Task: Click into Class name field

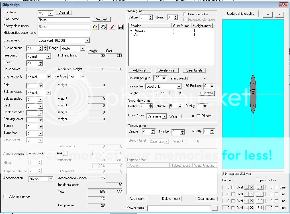Action: pos(64,20)
